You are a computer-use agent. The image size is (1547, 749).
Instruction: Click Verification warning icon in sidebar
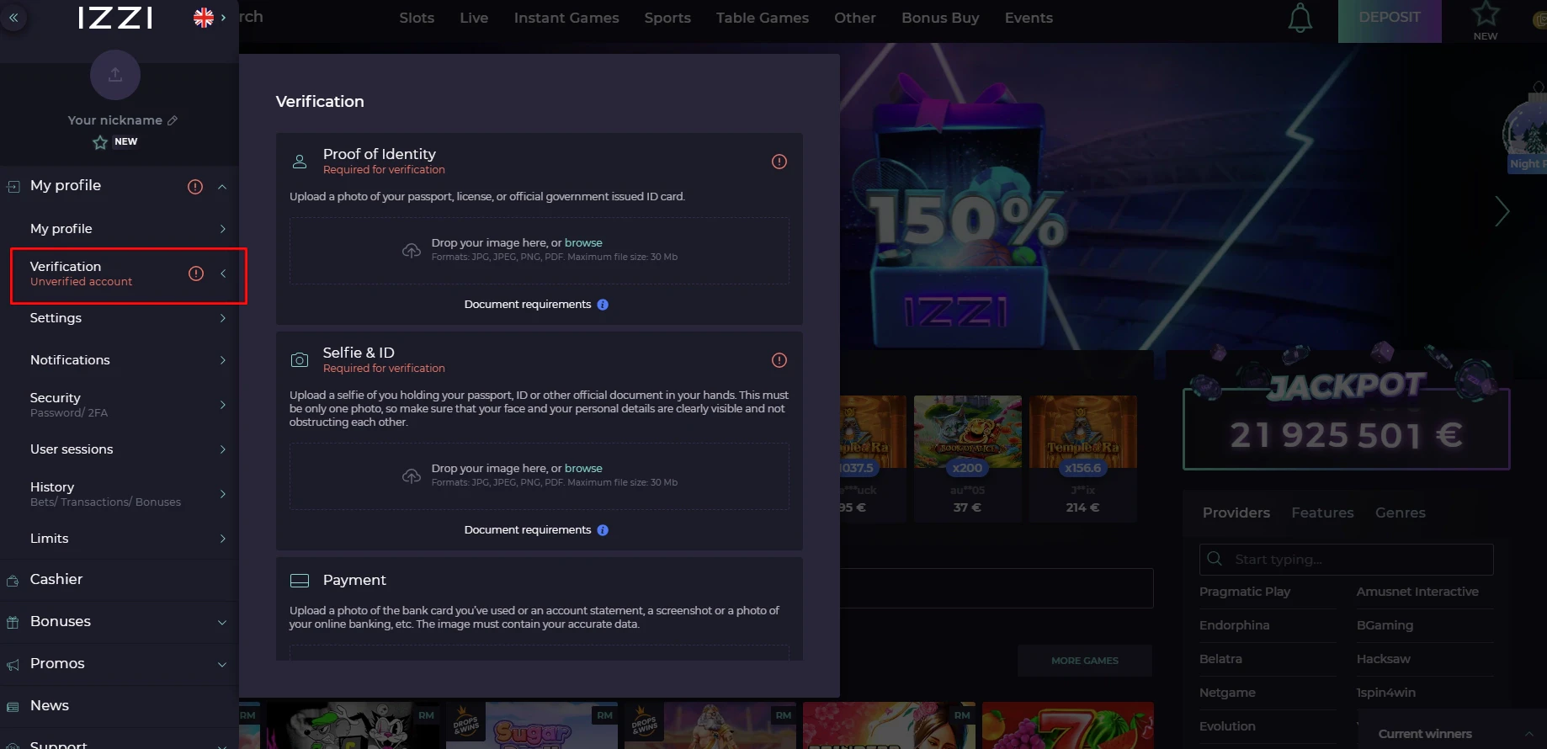coord(196,274)
